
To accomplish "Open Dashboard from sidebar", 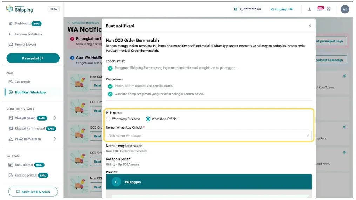I will point(22,23).
